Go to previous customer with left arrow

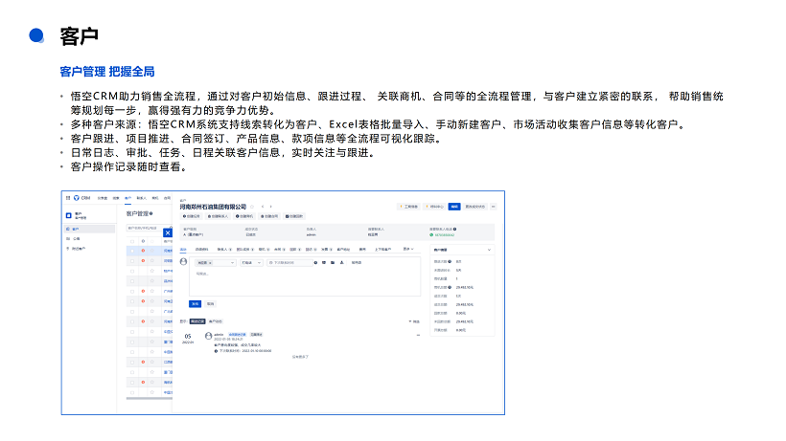(x=263, y=207)
